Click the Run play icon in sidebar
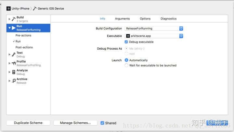This screenshot has width=234, height=132. pyautogui.click(x=14, y=28)
